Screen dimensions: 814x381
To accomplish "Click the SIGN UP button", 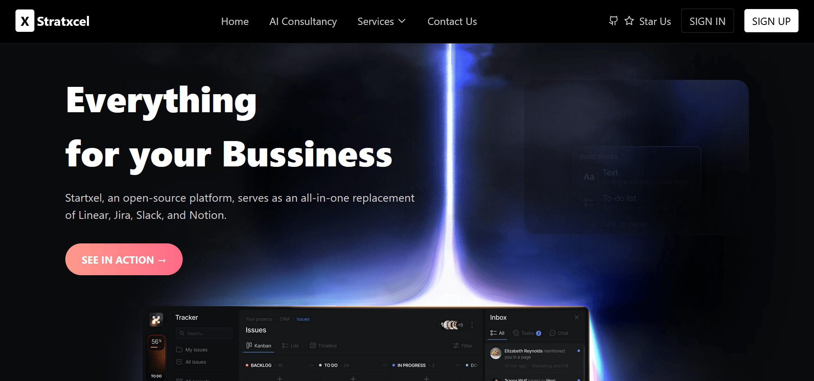I will [771, 21].
